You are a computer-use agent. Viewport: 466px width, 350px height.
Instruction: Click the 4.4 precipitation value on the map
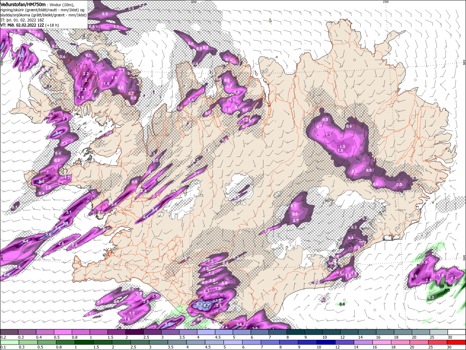pyautogui.click(x=25, y=241)
